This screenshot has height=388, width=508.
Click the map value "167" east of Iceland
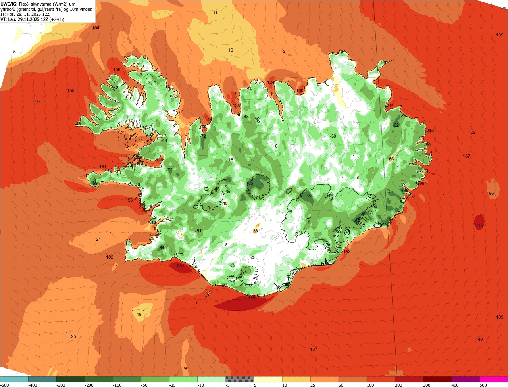pyautogui.click(x=466, y=156)
